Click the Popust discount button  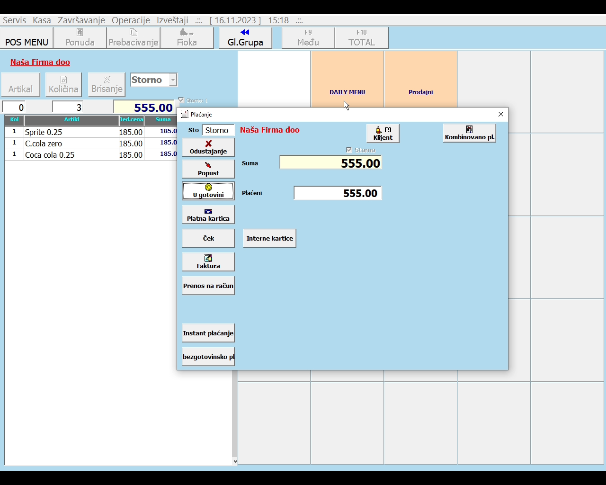tap(208, 169)
